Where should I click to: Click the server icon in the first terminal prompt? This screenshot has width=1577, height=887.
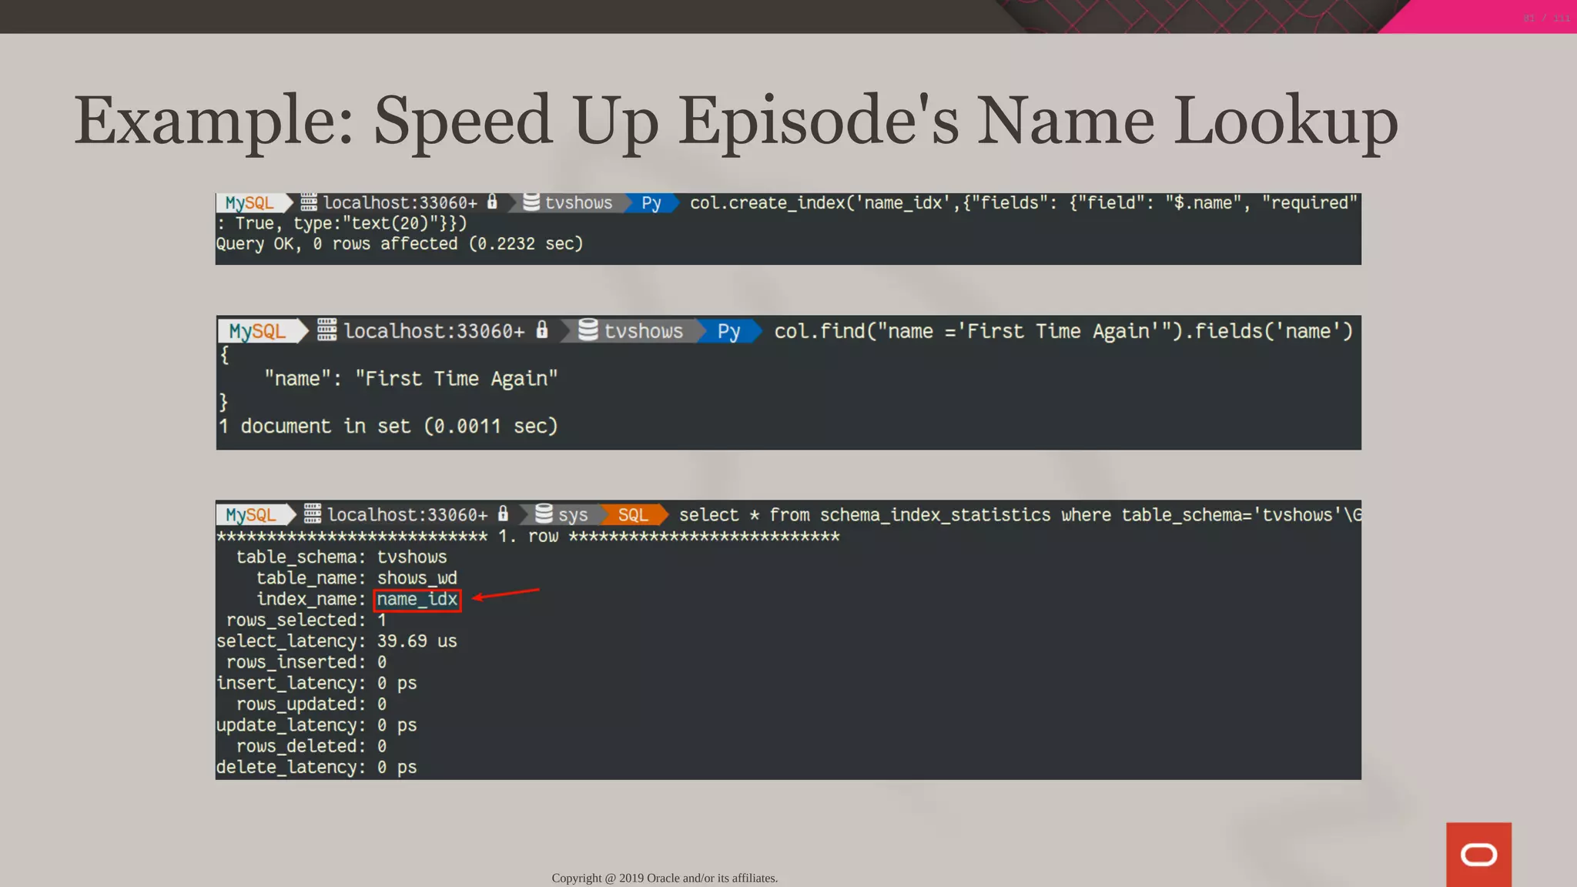[x=309, y=203]
